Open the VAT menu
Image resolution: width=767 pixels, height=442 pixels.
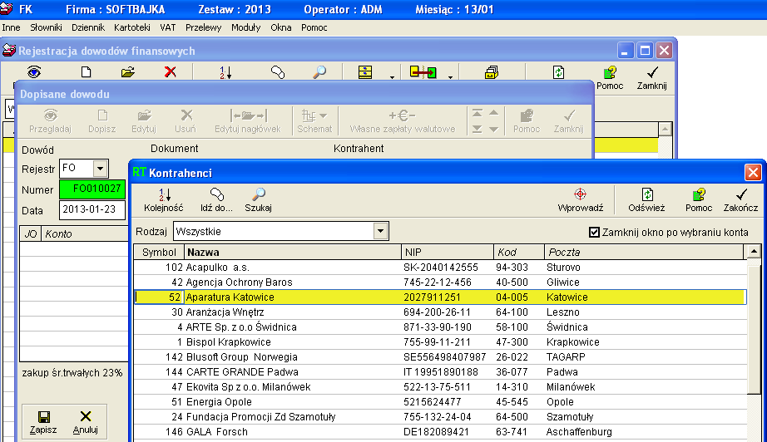click(x=168, y=28)
